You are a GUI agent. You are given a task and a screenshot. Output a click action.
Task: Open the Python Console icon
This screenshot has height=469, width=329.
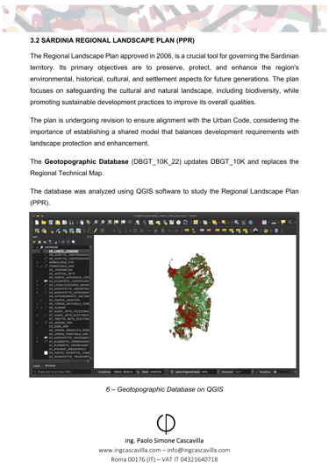(266, 231)
